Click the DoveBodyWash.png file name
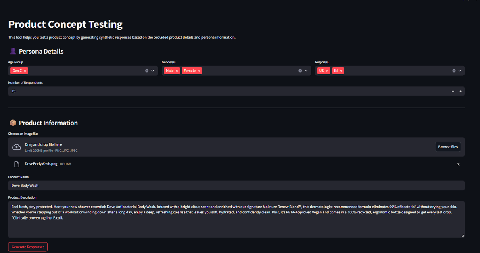This screenshot has width=480, height=253. tap(41, 164)
